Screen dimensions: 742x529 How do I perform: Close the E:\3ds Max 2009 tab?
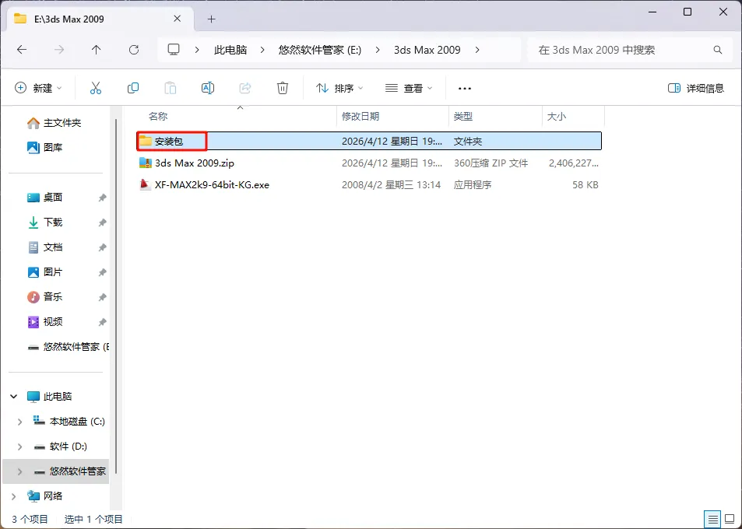177,19
